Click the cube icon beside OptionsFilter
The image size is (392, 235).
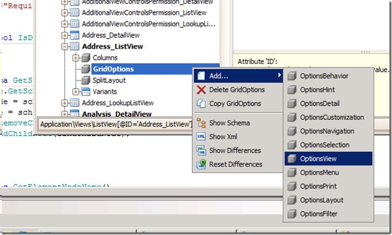292,213
